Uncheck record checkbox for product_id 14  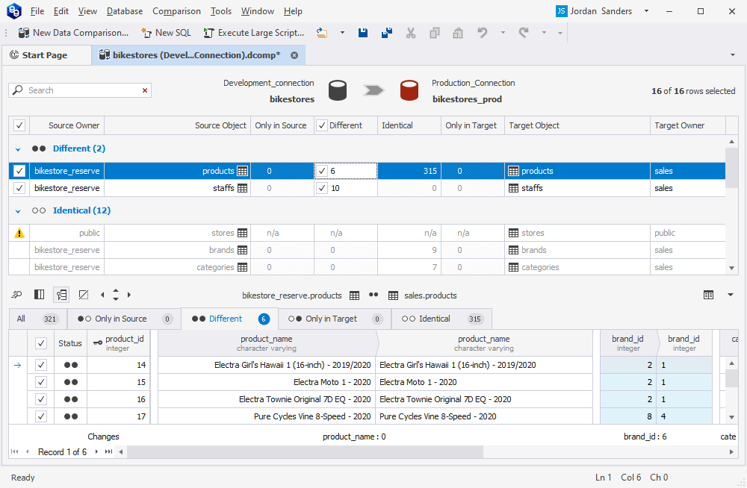pos(41,365)
